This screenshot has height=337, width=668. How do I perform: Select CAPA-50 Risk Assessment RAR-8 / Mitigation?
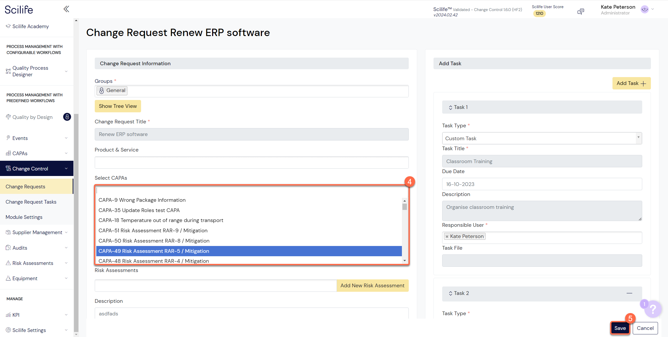point(249,241)
